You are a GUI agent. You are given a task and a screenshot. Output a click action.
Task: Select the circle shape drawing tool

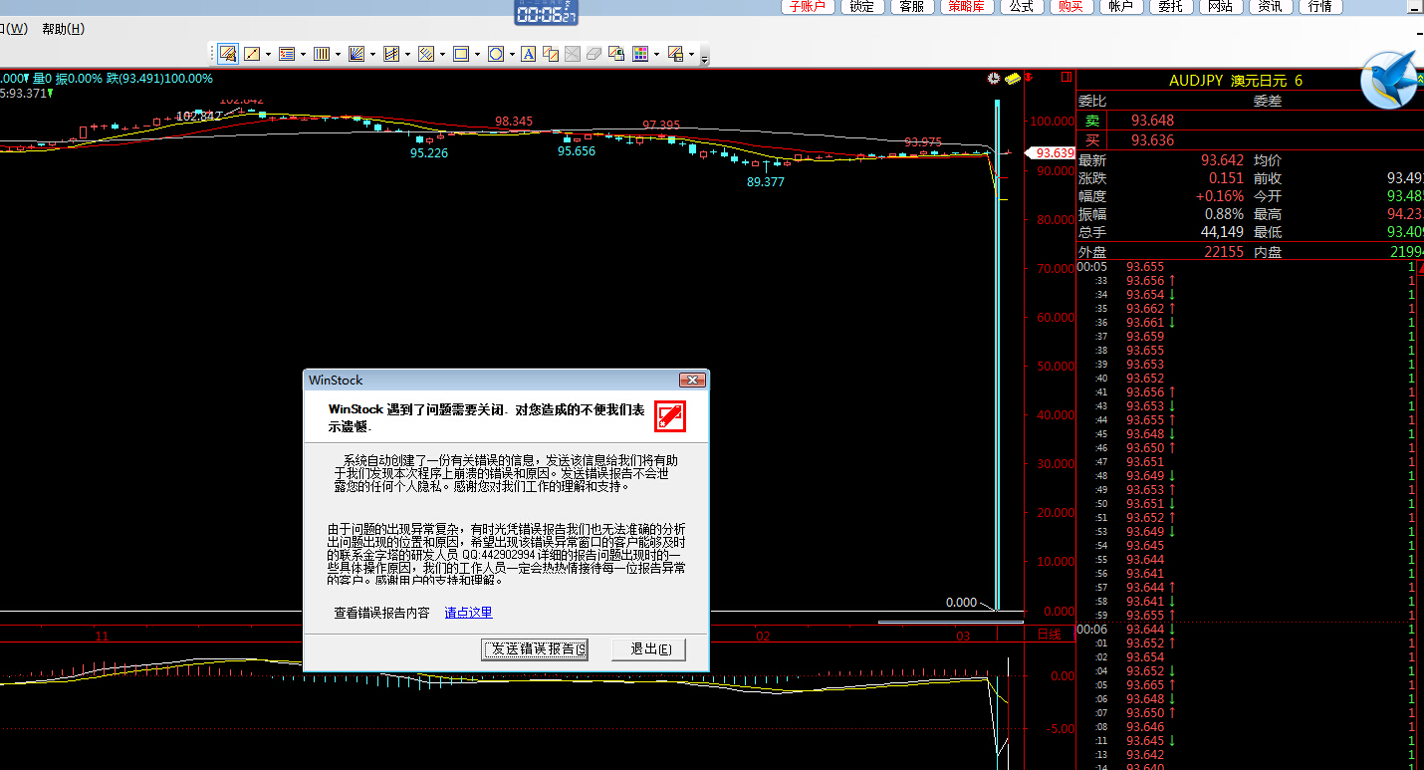click(x=496, y=54)
